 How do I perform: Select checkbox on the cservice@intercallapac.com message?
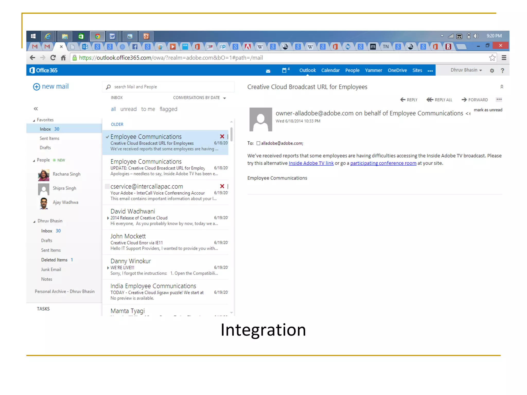coord(107,186)
